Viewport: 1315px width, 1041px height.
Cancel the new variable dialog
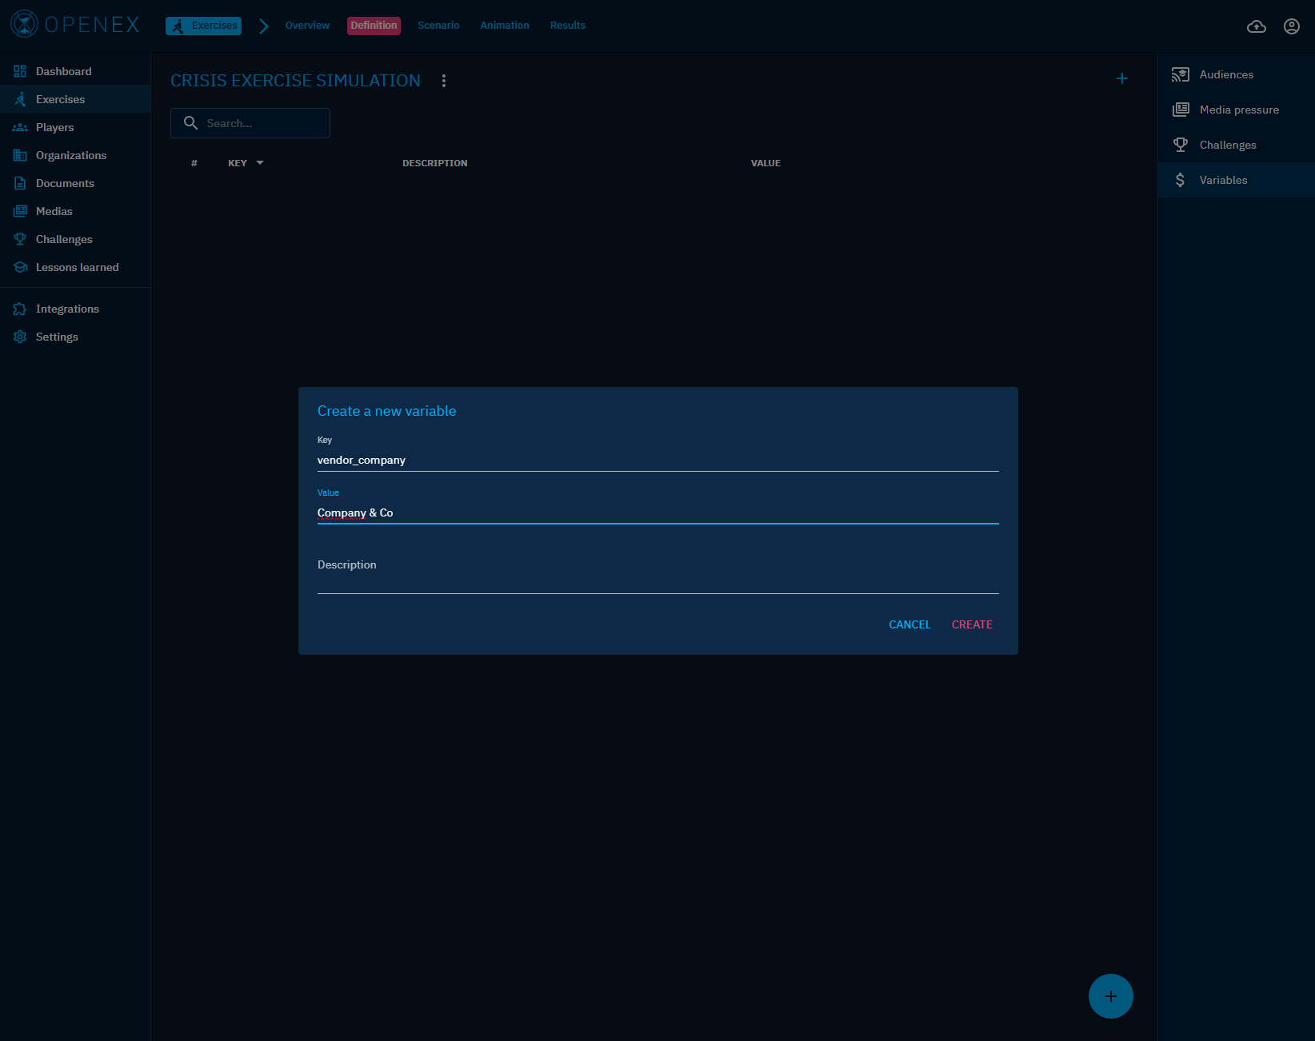909,624
